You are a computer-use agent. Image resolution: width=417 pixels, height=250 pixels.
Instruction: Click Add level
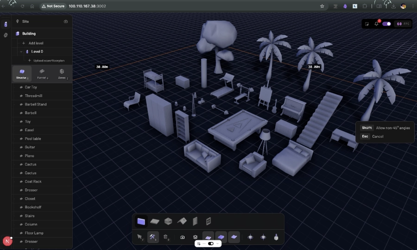click(x=36, y=43)
